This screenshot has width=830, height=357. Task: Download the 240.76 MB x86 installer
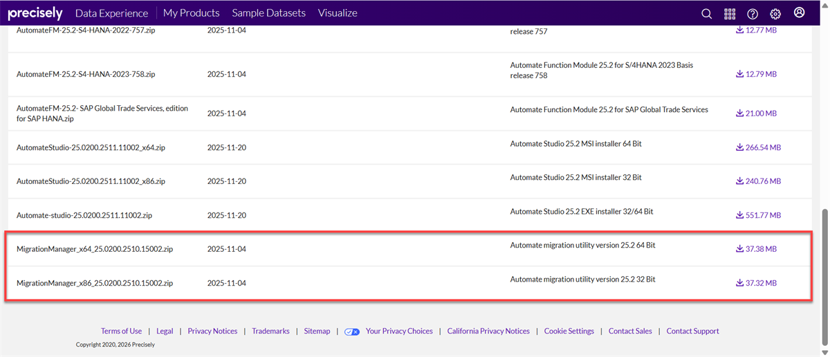[x=758, y=181]
